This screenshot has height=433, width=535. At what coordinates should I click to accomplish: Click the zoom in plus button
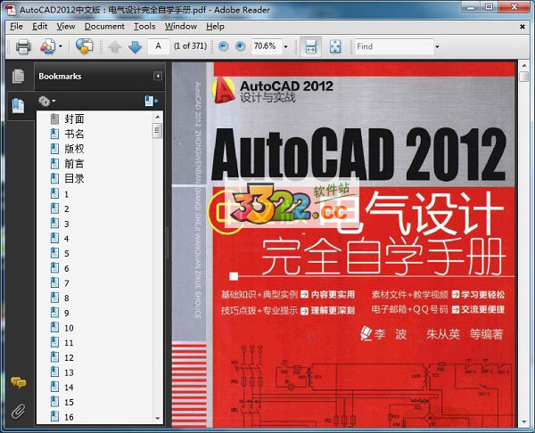[x=241, y=46]
